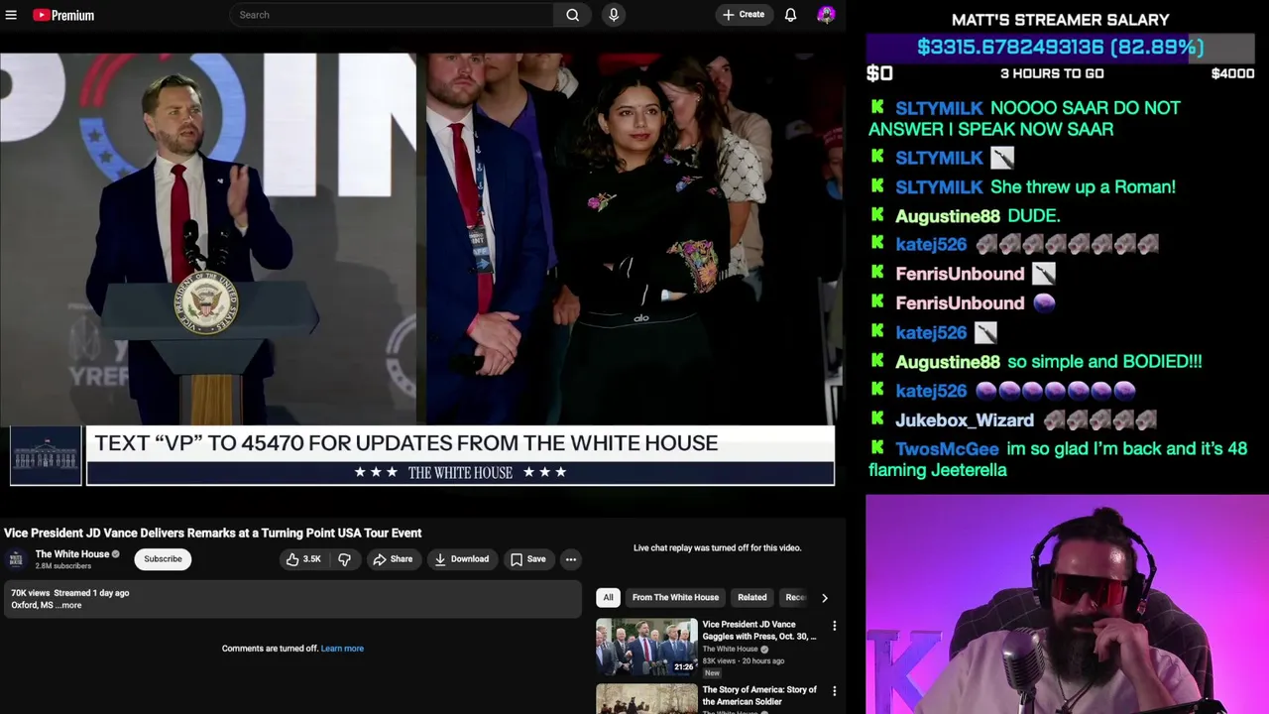
Task: Open The White House channel avatar
Action: 16,559
